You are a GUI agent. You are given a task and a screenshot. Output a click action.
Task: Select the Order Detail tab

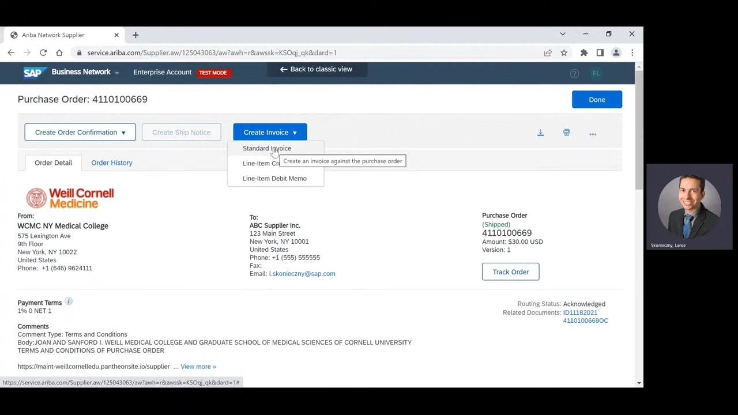(x=53, y=163)
